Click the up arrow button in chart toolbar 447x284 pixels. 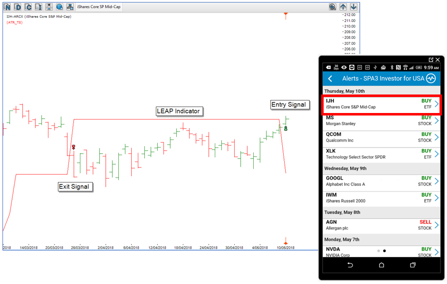pos(343,7)
